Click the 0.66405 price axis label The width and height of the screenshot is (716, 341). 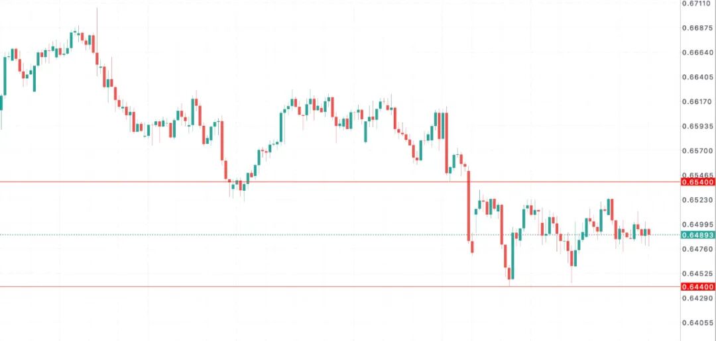(697, 77)
